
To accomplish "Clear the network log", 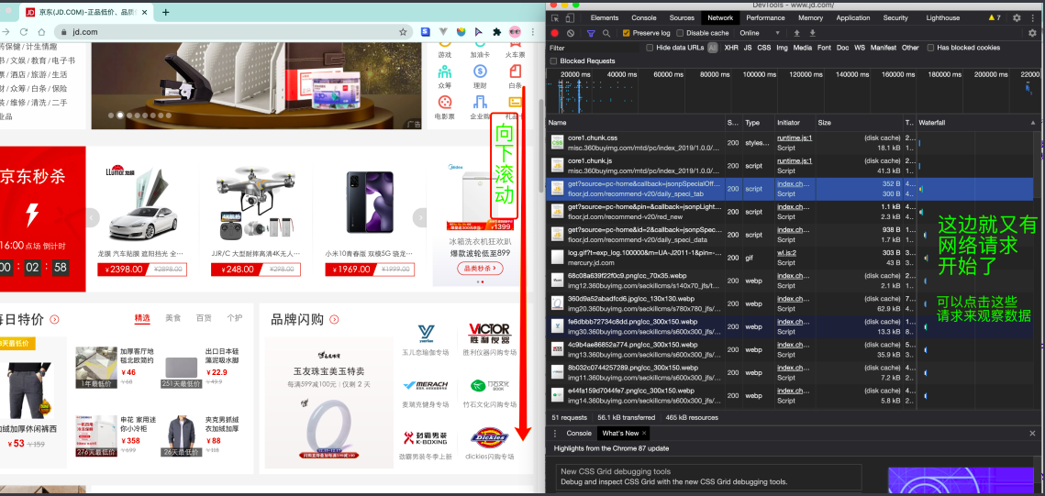I will 571,33.
